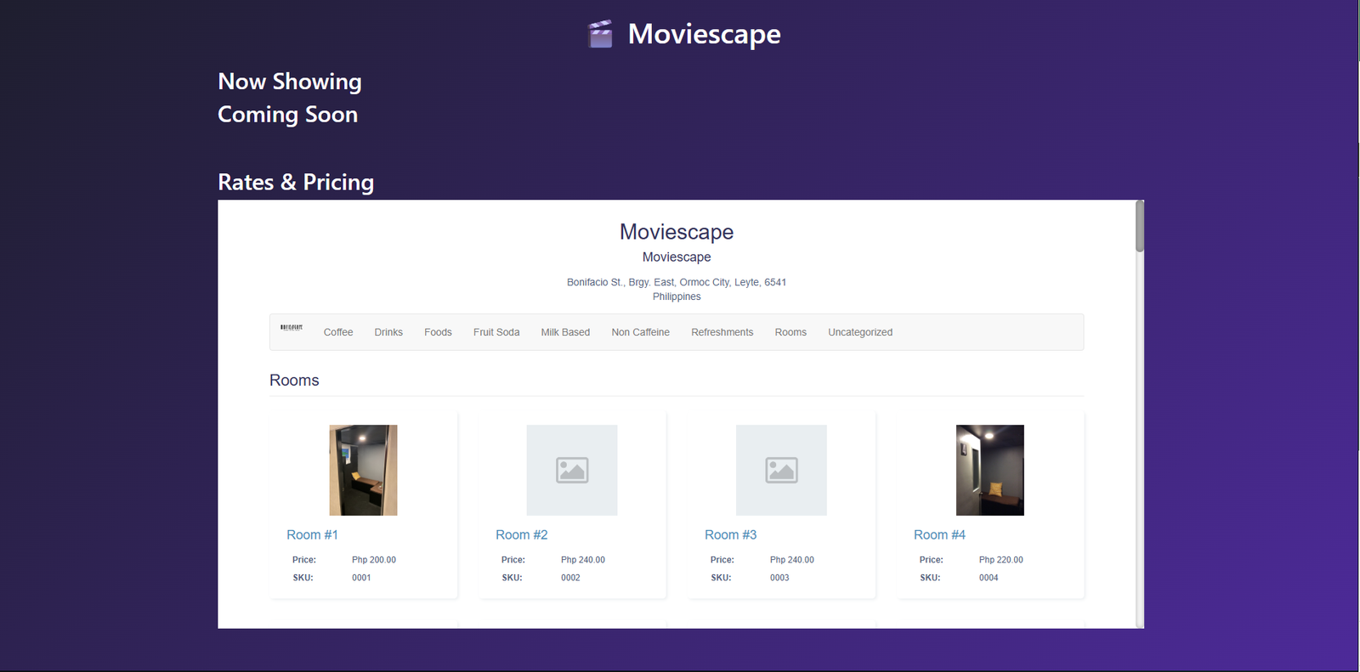Open the Room #2 link
1360x672 pixels.
coord(521,534)
